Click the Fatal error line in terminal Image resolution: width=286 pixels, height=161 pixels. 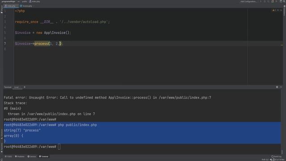(x=107, y=97)
